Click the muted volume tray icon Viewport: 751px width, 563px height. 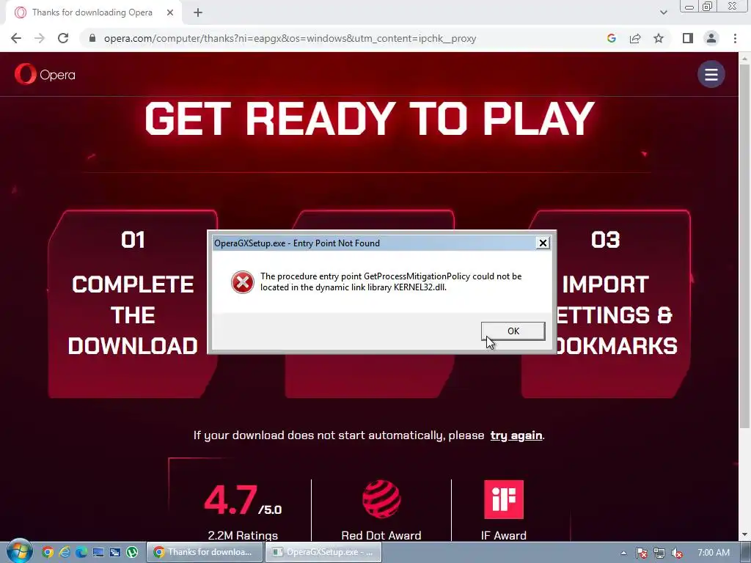tap(677, 553)
